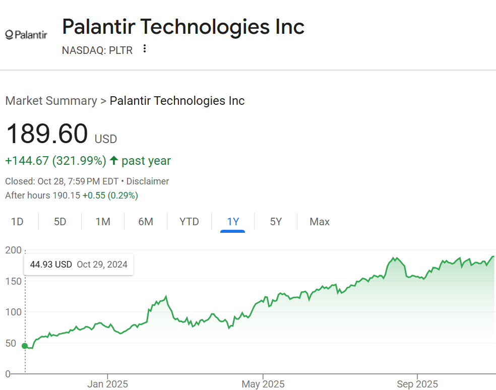Open the Max chart range
The height and width of the screenshot is (390, 496).
[x=320, y=221]
